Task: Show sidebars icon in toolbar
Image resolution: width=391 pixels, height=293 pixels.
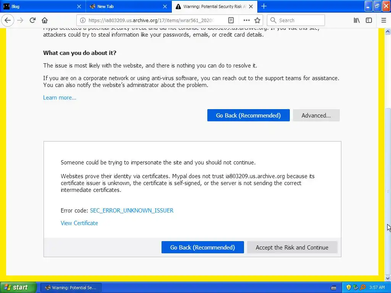Action: click(x=369, y=20)
